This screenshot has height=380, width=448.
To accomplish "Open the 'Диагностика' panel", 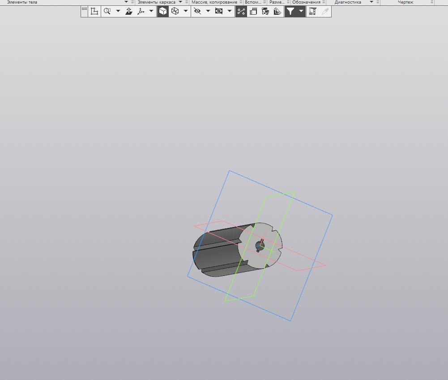I will click(348, 2).
